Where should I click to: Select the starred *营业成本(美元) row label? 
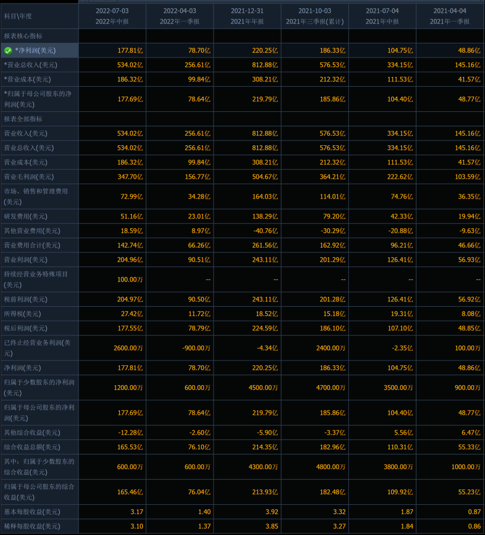[27, 79]
